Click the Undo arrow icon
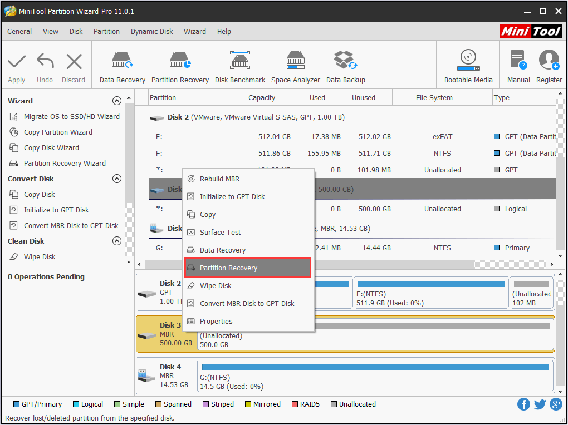 [x=45, y=61]
